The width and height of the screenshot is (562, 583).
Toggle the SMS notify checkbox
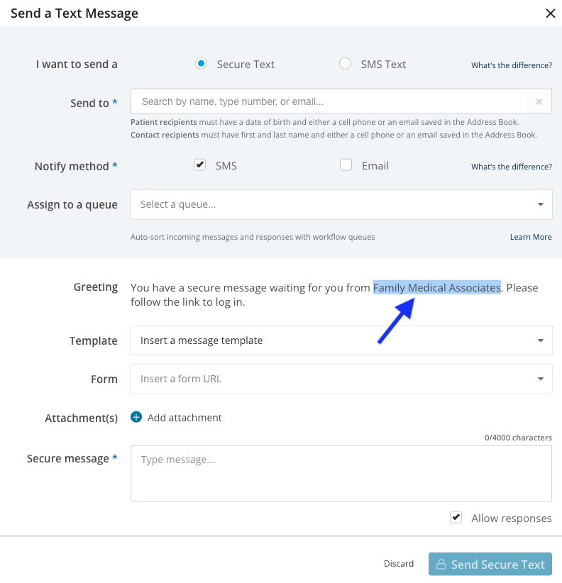tap(199, 165)
